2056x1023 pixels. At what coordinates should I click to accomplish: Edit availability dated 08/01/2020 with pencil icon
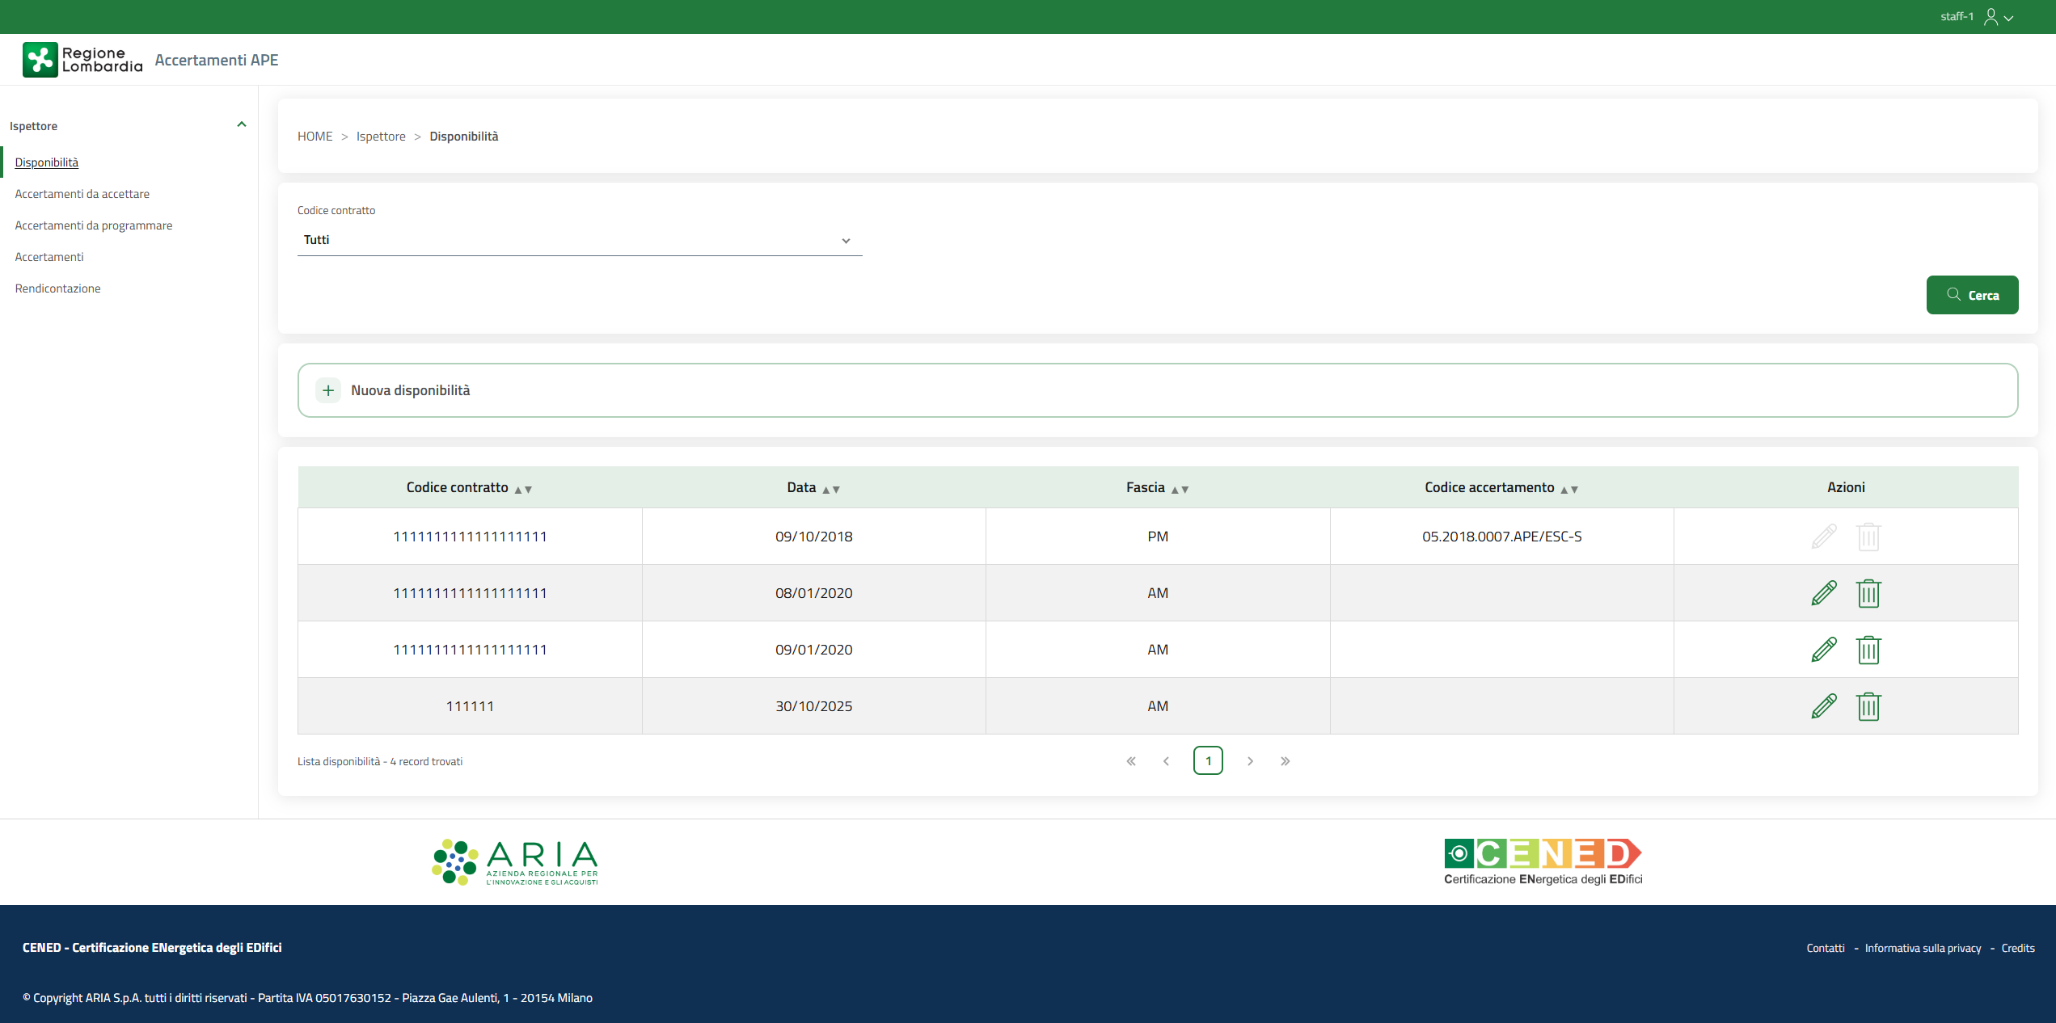click(x=1824, y=593)
